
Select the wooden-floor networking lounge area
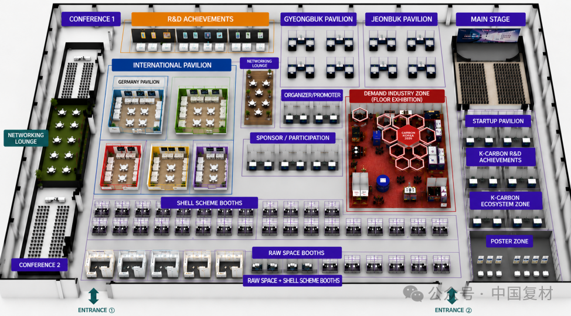(x=259, y=97)
